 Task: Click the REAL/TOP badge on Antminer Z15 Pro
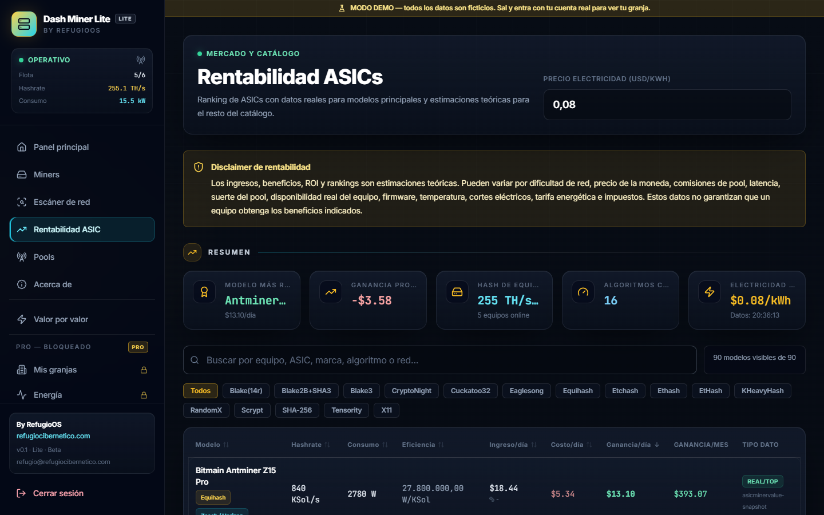pos(762,481)
